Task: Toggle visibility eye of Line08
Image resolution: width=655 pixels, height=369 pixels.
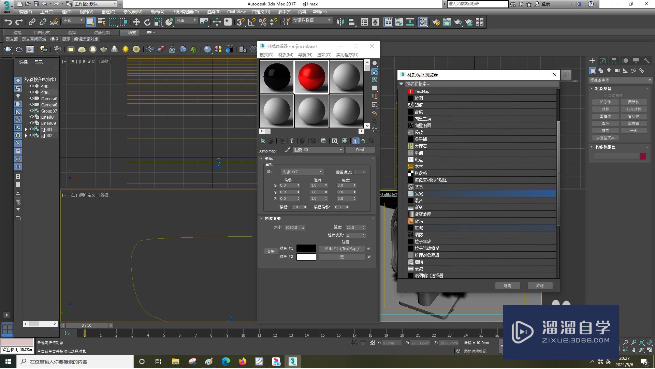Action: [x=32, y=117]
